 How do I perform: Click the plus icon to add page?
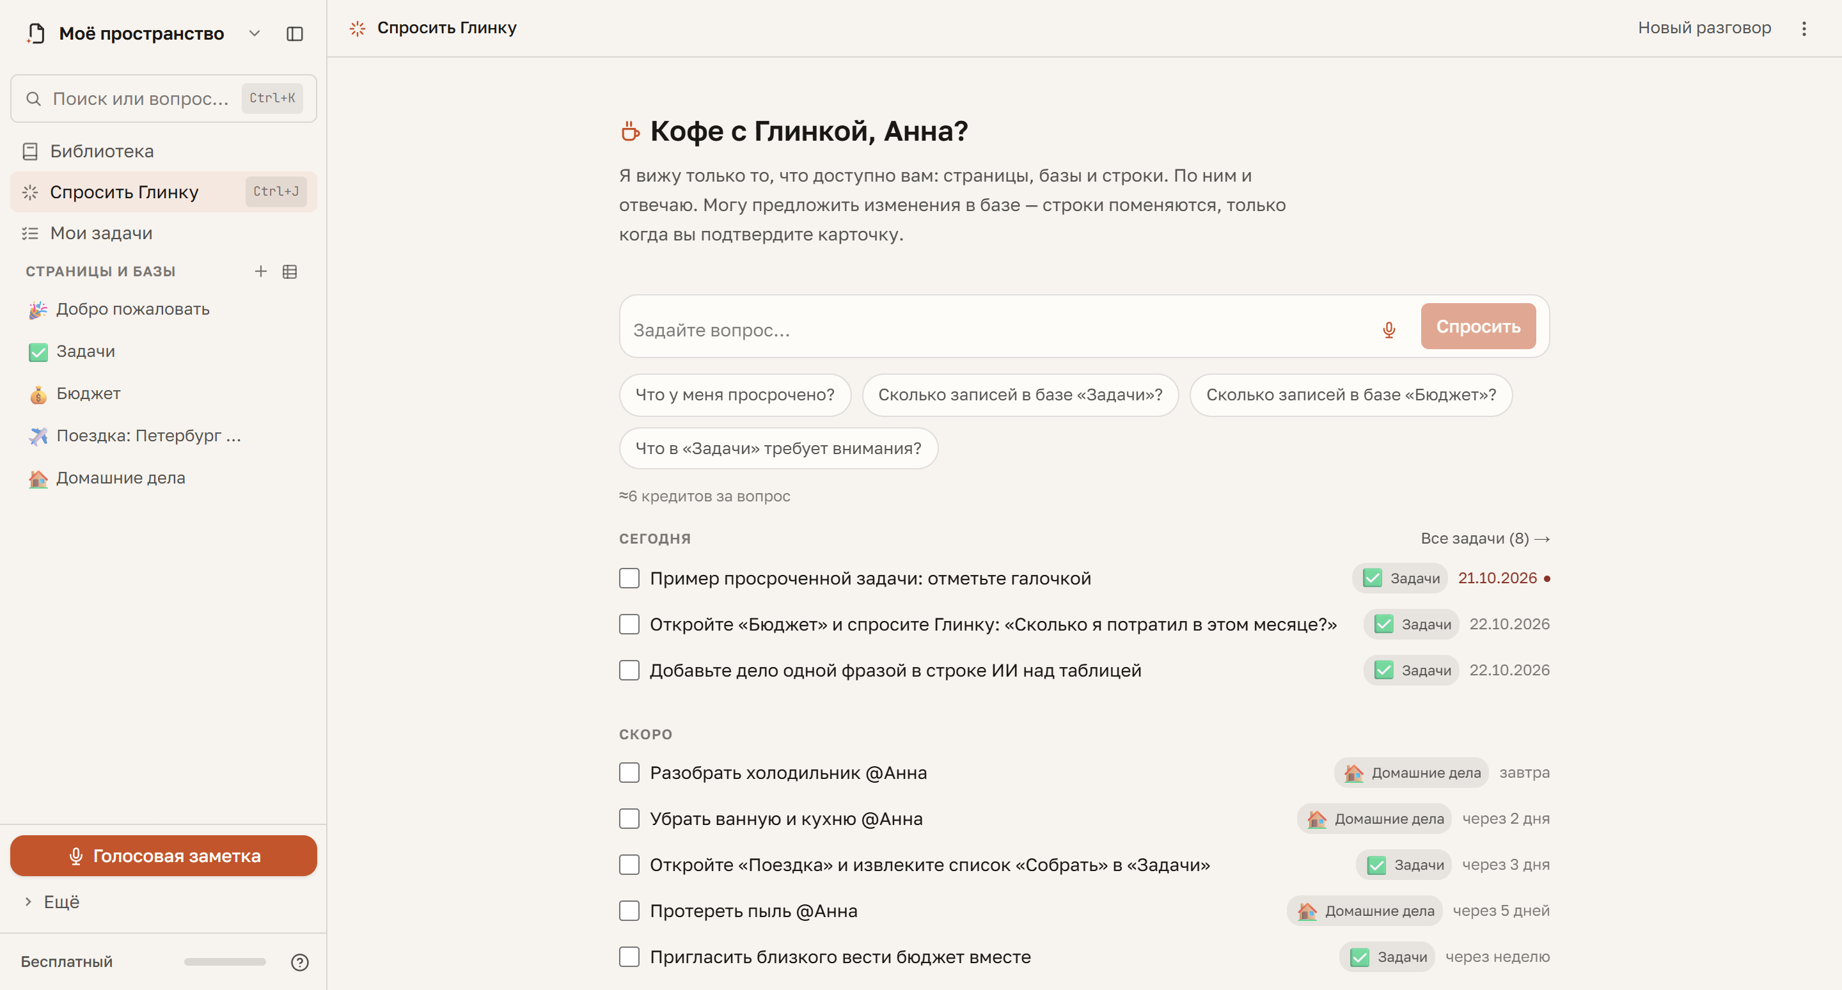(x=261, y=271)
